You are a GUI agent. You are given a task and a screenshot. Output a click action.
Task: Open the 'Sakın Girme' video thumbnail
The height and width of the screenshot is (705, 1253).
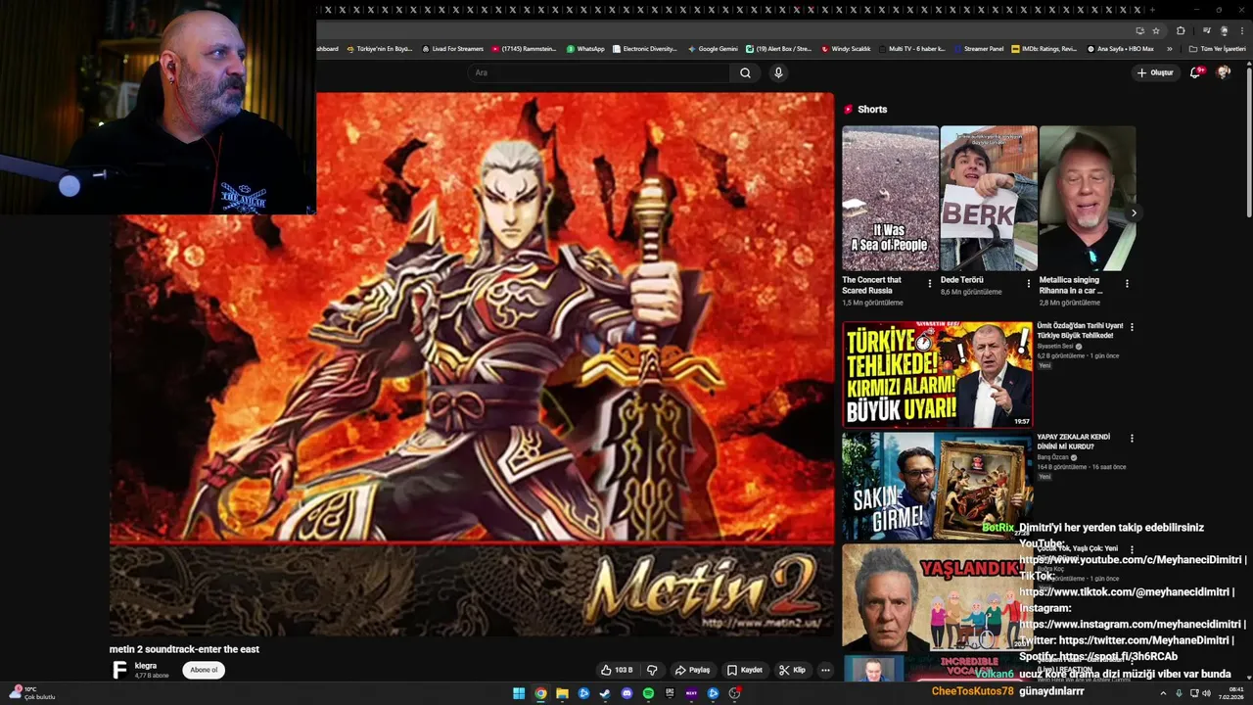(937, 487)
